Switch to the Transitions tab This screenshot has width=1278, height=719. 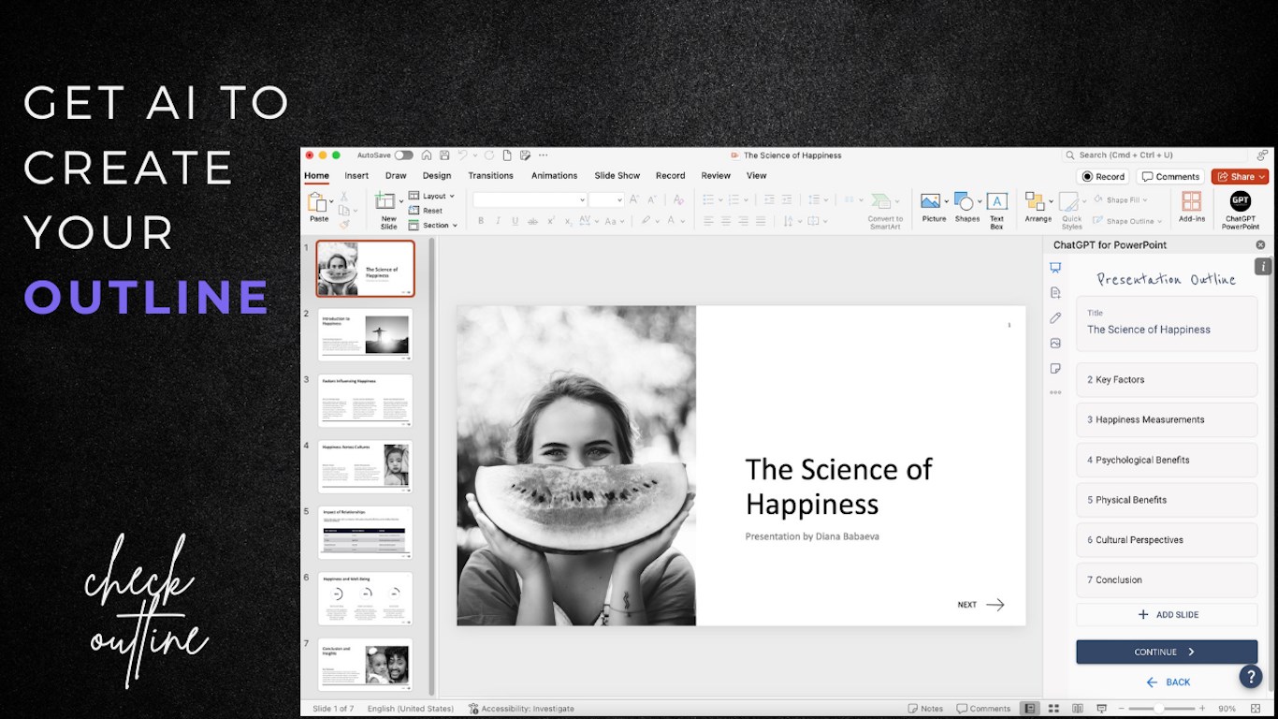point(490,176)
